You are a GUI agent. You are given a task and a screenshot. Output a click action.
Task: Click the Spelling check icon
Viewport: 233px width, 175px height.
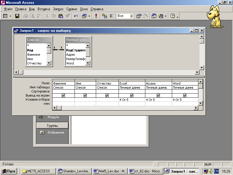point(39,16)
